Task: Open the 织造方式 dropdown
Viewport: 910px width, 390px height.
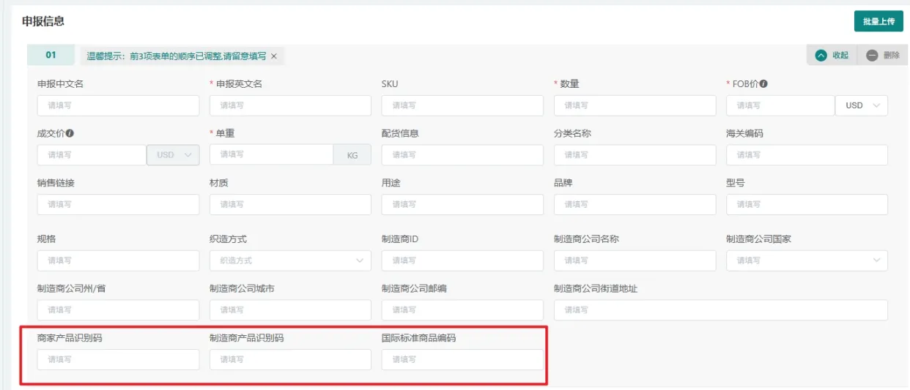Action: (290, 260)
